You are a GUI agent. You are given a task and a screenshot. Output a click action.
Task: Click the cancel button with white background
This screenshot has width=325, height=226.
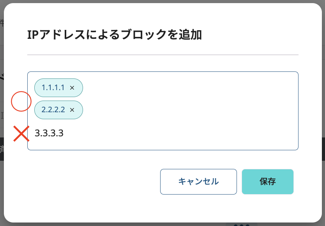coord(198,181)
